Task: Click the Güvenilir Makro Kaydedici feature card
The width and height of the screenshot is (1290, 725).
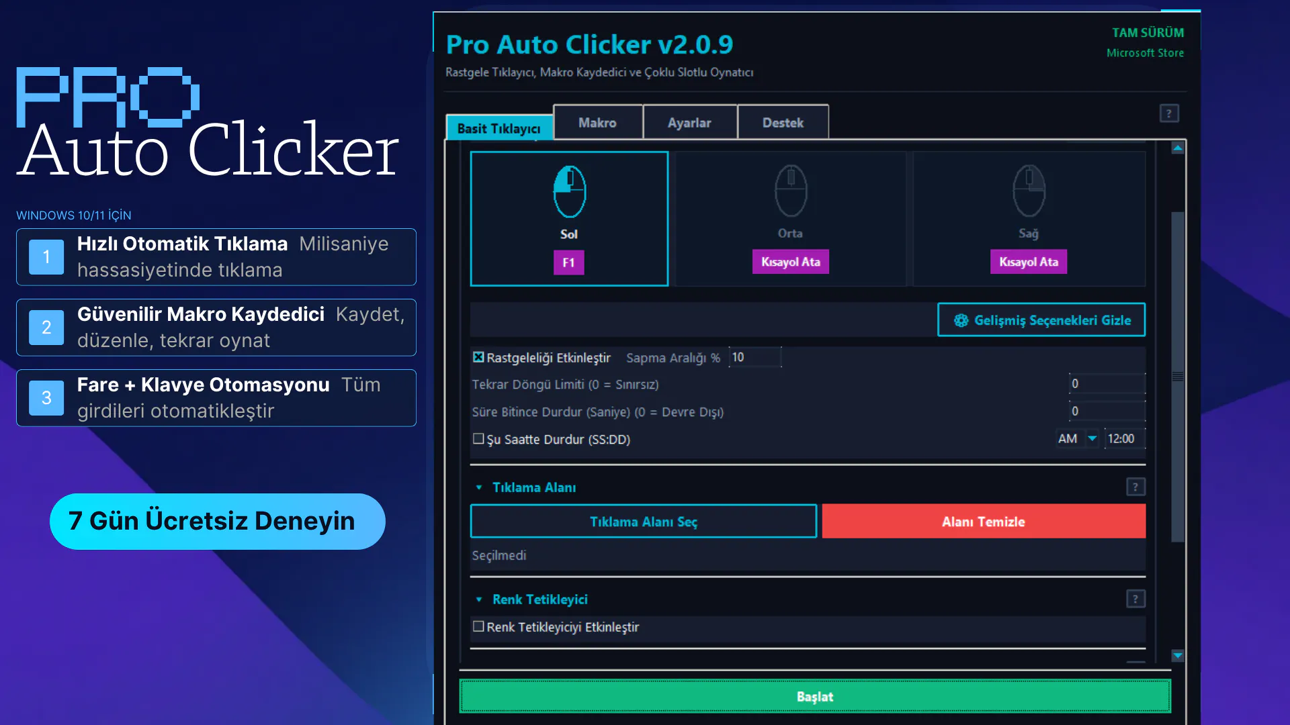Action: (x=216, y=328)
